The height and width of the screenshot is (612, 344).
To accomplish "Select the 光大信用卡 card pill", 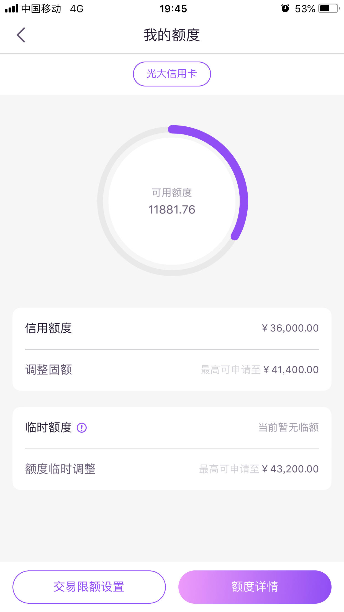I will tap(172, 74).
